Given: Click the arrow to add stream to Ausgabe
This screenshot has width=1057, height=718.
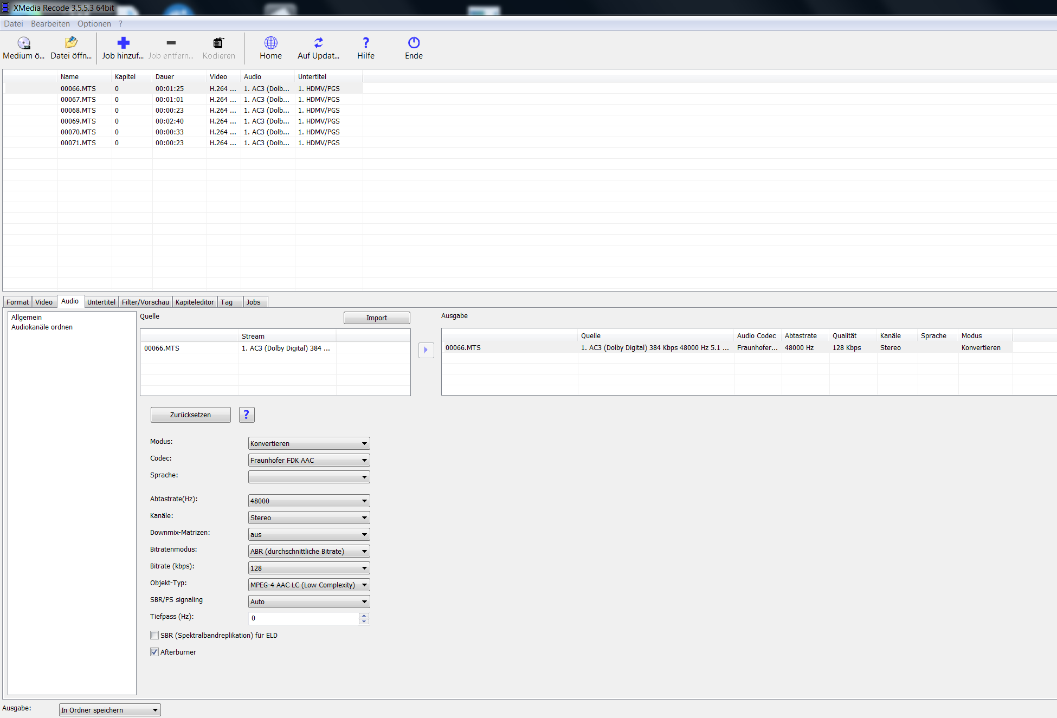Looking at the screenshot, I should tap(426, 350).
